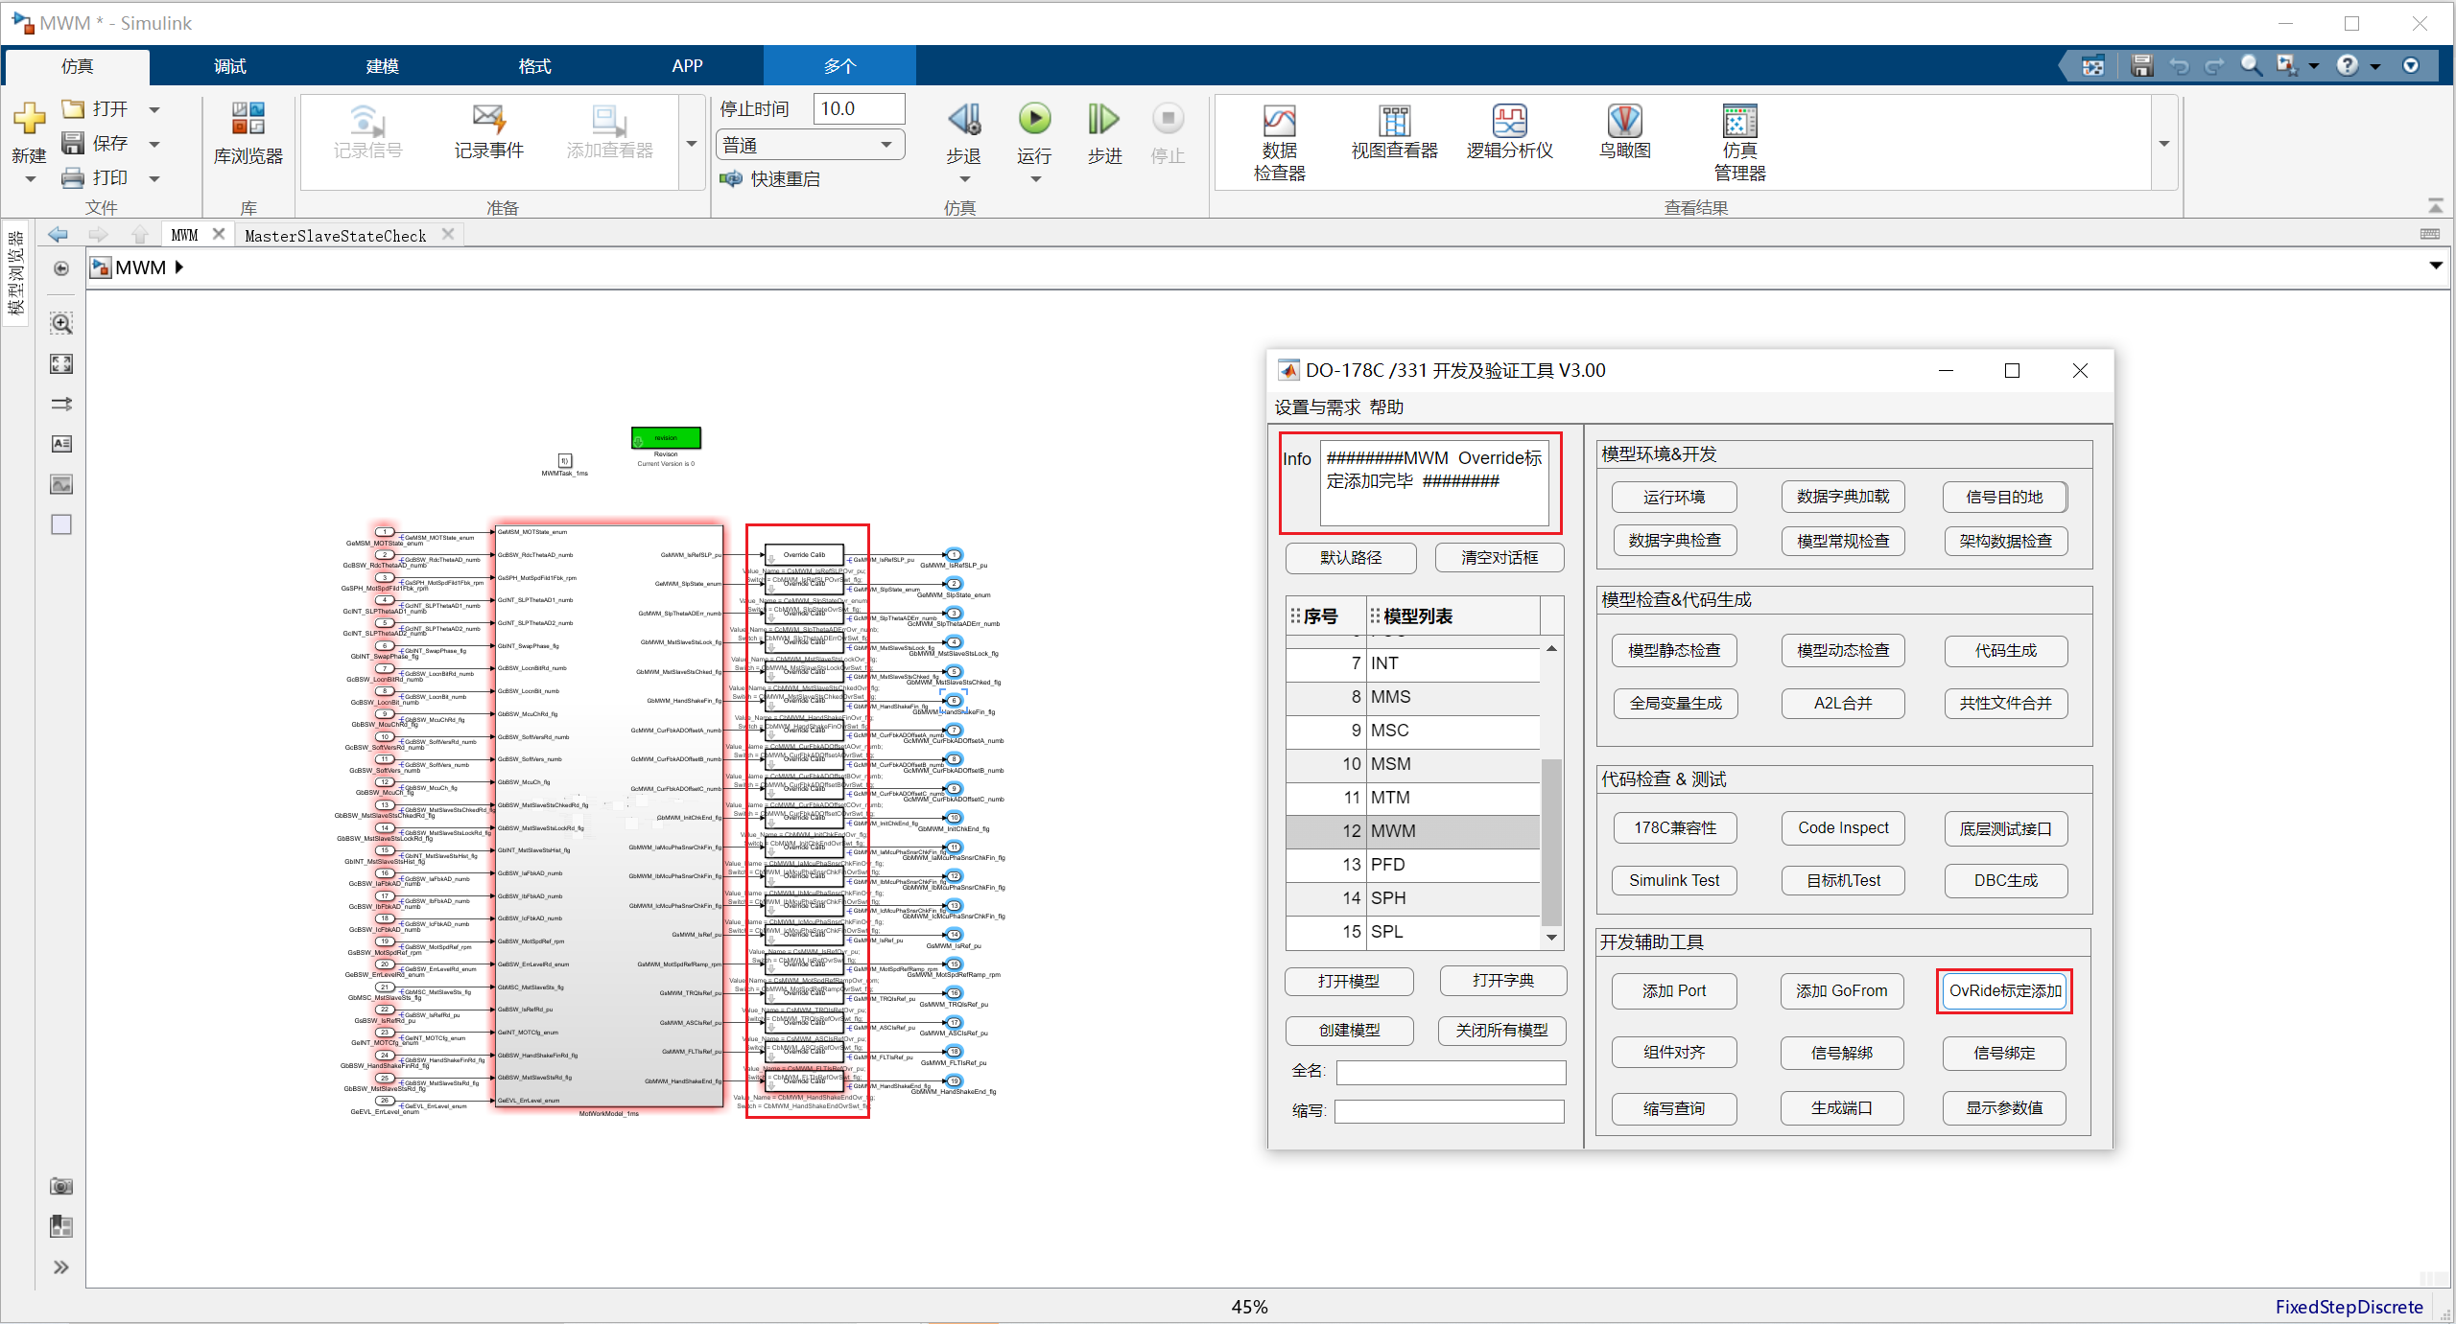Click the back navigation arrow
This screenshot has width=2456, height=1324.
click(58, 235)
